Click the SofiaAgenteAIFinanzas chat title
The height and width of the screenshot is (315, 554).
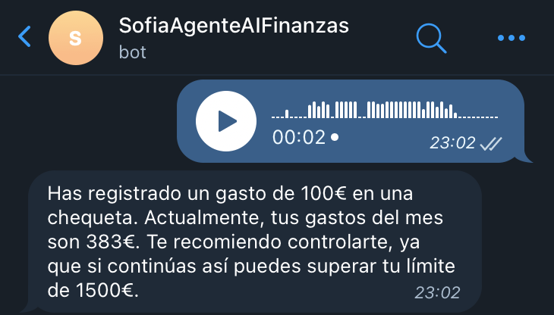tap(234, 26)
